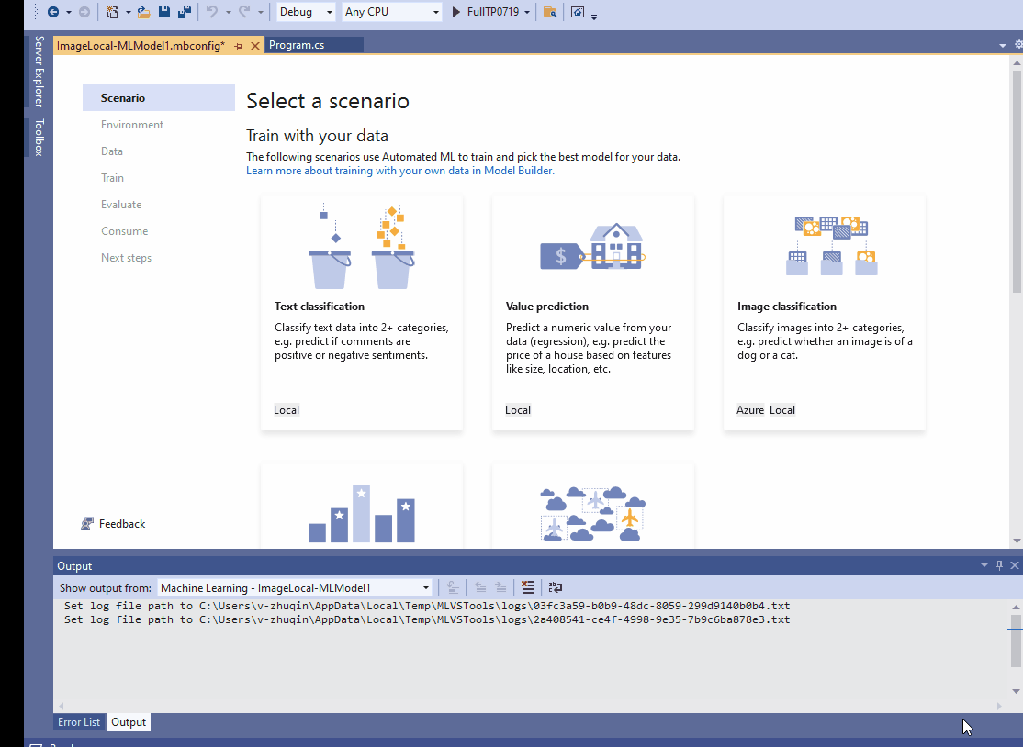
Task: Select the Output bottom tab
Action: point(129,721)
